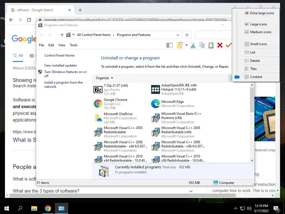The height and width of the screenshot is (214, 285).
Task: Select the All search tab in Google
Action: pos(18,56)
